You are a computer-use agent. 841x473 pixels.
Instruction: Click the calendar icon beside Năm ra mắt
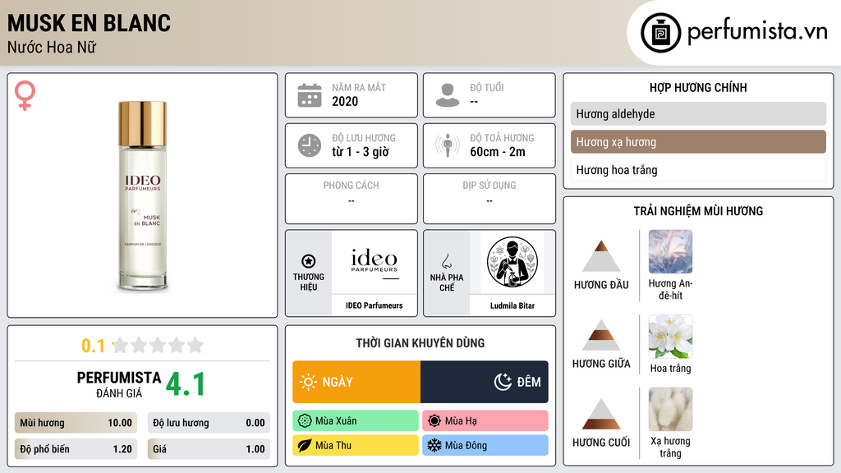pyautogui.click(x=310, y=95)
